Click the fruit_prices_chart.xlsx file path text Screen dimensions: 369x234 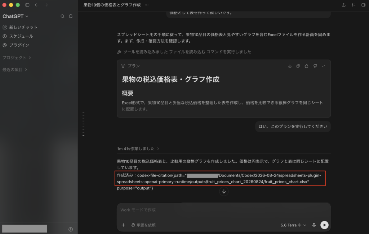point(220,179)
